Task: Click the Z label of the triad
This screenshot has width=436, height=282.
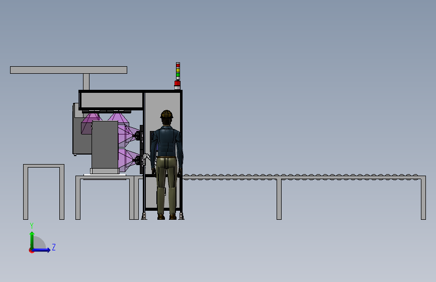Action: [x=54, y=247]
